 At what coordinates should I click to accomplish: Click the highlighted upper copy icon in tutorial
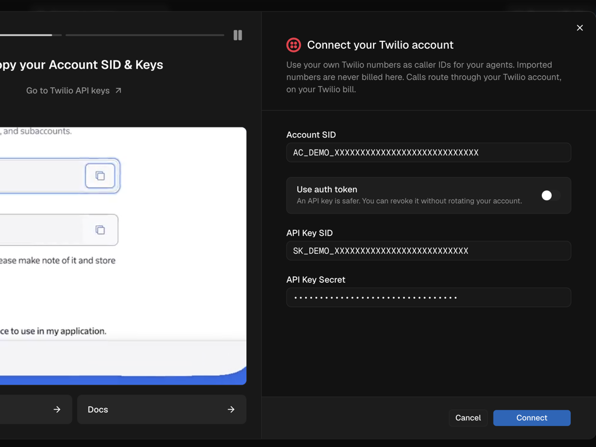pyautogui.click(x=100, y=176)
